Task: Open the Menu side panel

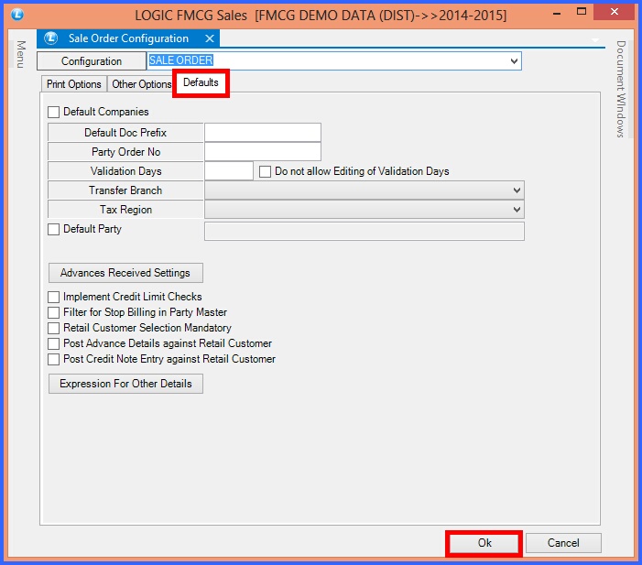Action: pyautogui.click(x=21, y=54)
